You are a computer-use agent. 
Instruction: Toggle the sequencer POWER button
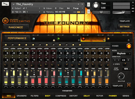(129, 46)
